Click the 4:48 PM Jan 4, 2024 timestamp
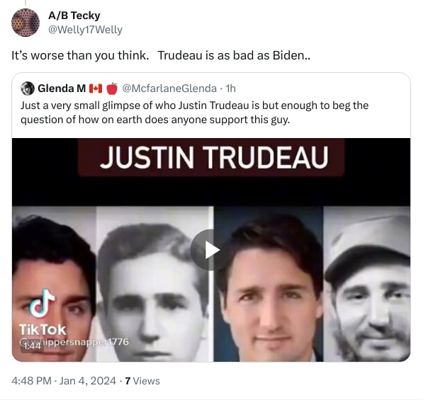 [x=64, y=381]
